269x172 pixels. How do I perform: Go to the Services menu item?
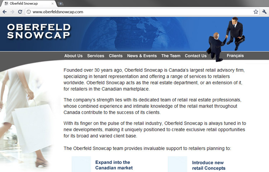coord(95,56)
